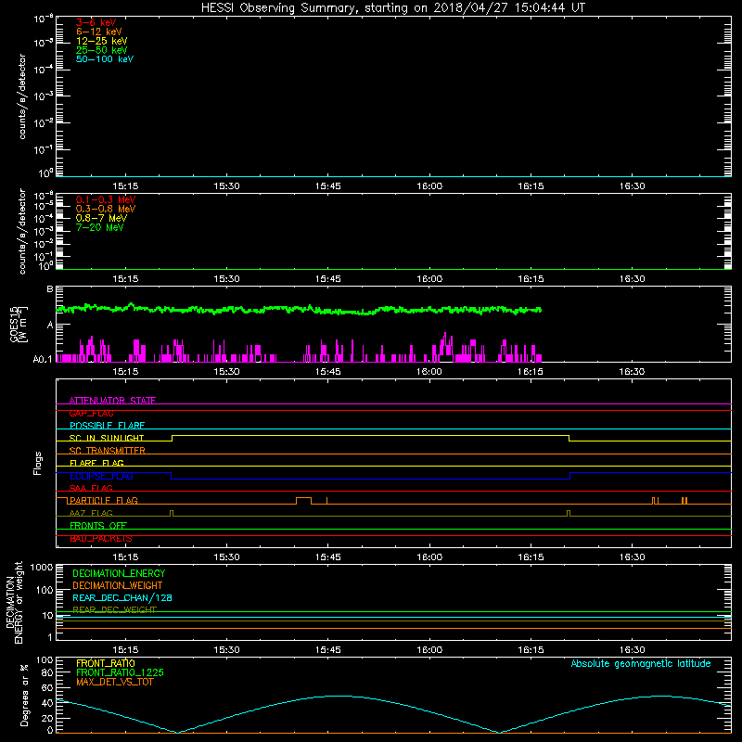The width and height of the screenshot is (742, 742).
Task: Click the FRONT_RATIO_1225 legend label
Action: pyautogui.click(x=120, y=672)
